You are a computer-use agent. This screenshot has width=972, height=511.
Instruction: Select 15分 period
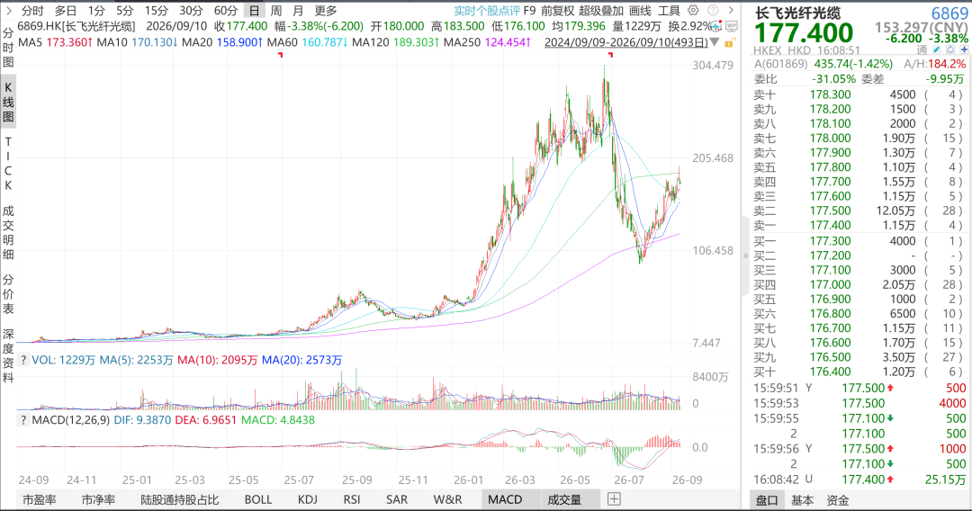(x=157, y=11)
